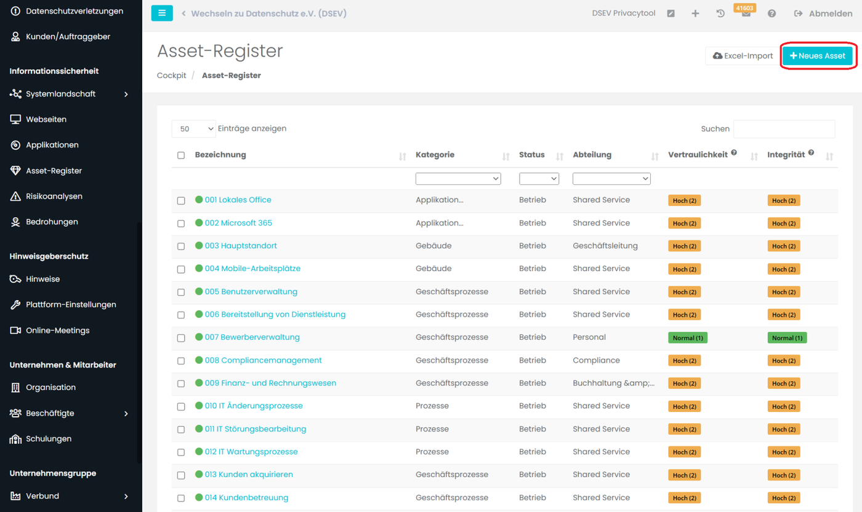Click the Geschäftsleitung cell for 003 Hauptstandort

coord(605,246)
